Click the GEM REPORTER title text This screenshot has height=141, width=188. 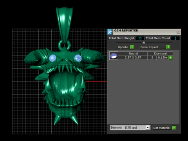(x=126, y=31)
